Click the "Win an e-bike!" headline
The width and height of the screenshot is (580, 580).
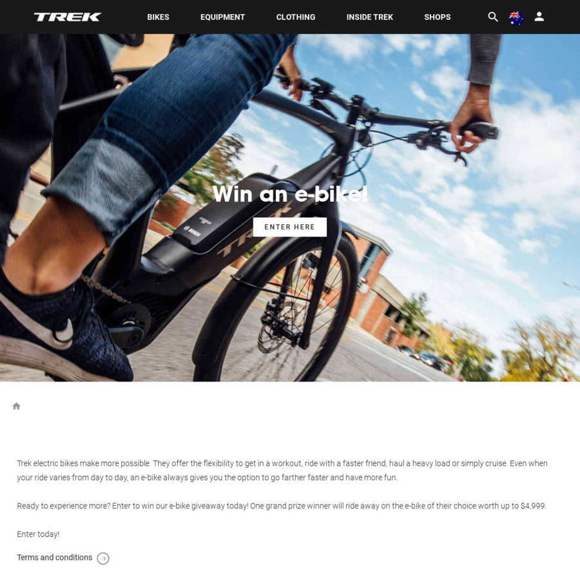(290, 193)
